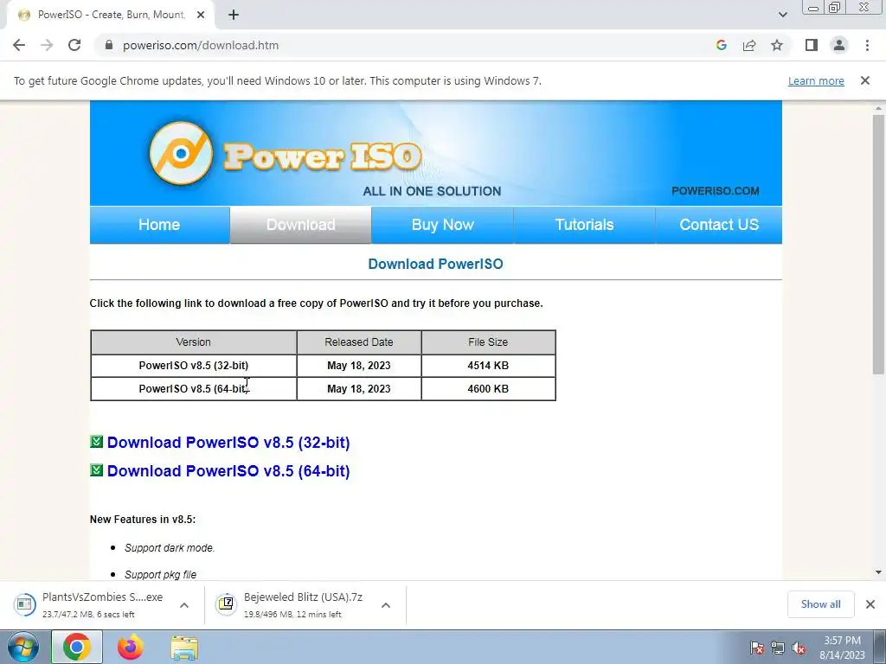Go back using the browser back arrow
Image resolution: width=886 pixels, height=664 pixels.
pos(19,45)
